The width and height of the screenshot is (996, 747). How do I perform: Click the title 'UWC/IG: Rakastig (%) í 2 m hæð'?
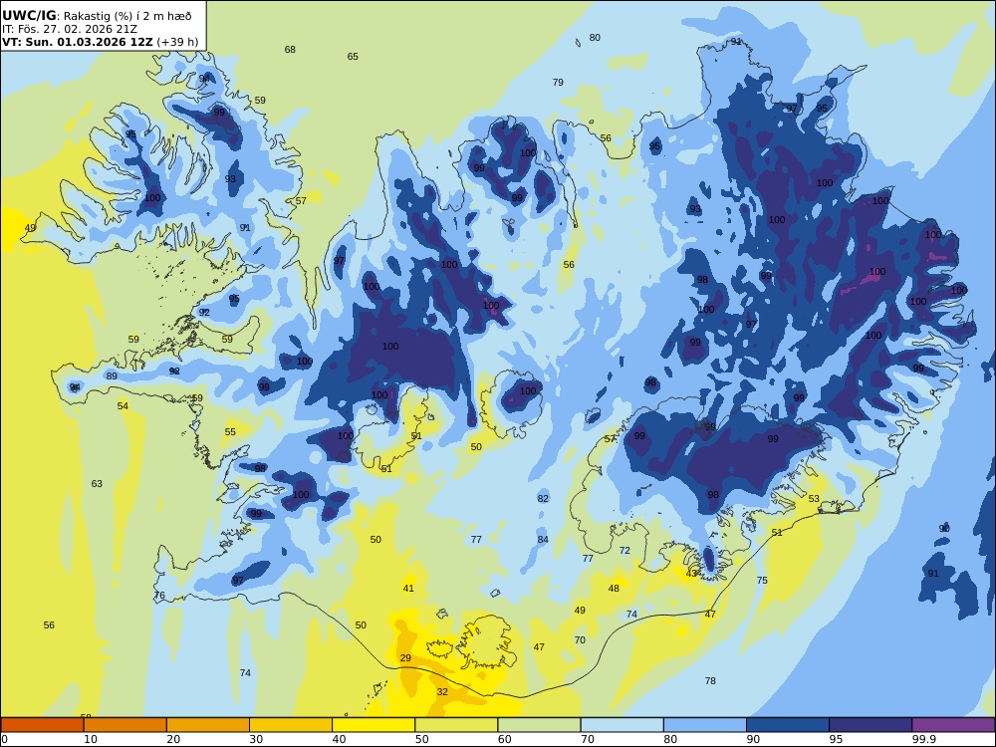97,16
